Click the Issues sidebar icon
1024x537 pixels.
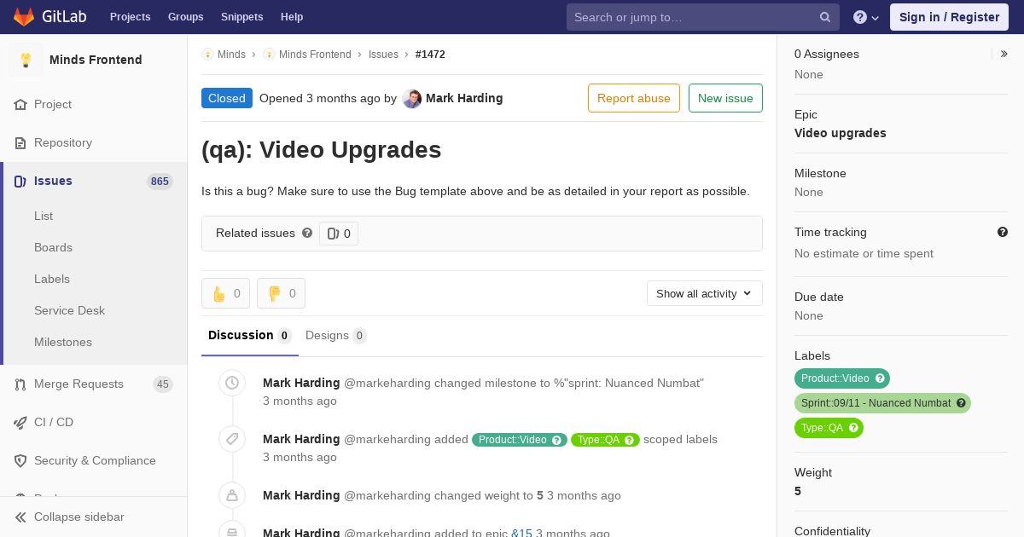pyautogui.click(x=20, y=182)
